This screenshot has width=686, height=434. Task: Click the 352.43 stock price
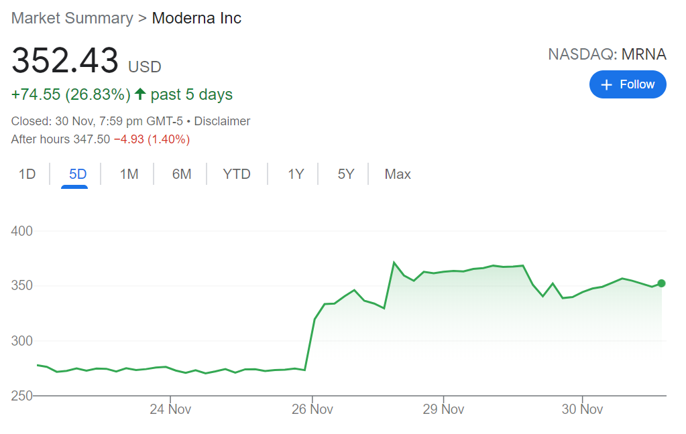65,61
